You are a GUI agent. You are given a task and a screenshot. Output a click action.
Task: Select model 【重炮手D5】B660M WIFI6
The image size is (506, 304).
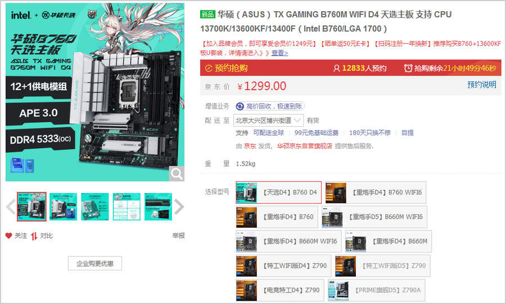[374, 217]
